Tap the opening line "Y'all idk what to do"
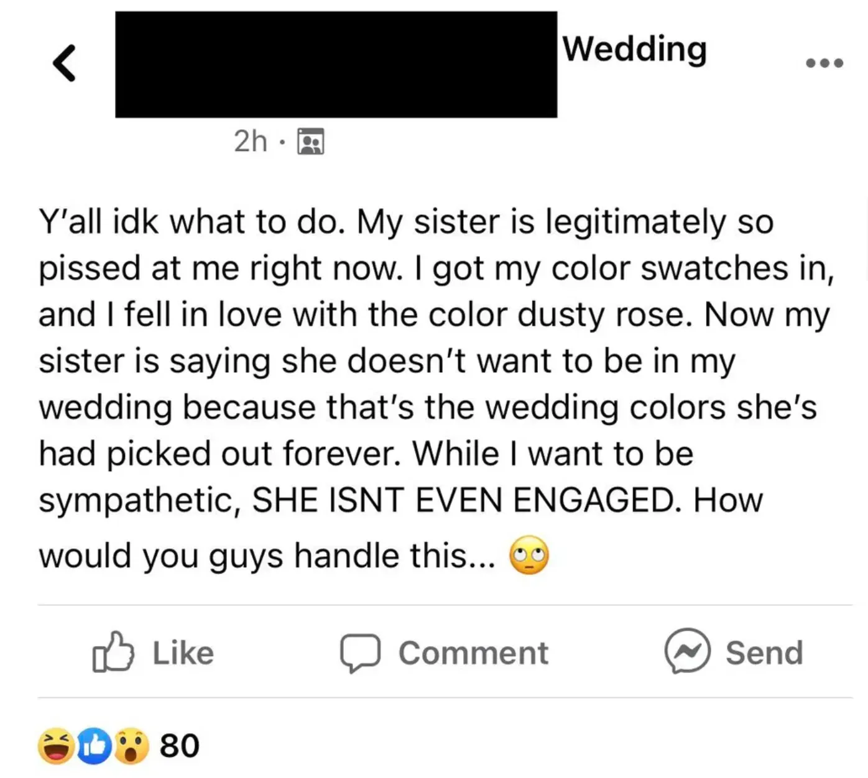This screenshot has height=778, width=868. click(191, 222)
